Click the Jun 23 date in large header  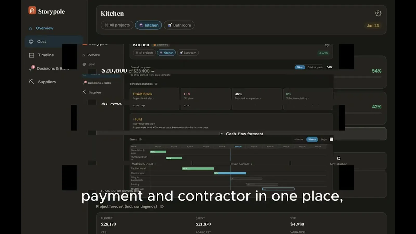[x=373, y=25]
